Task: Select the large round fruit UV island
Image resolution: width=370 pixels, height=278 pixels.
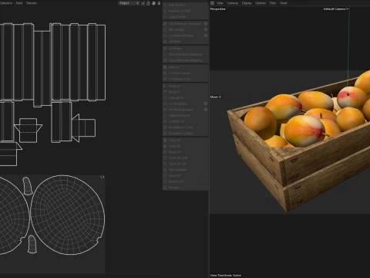Action: tap(68, 215)
